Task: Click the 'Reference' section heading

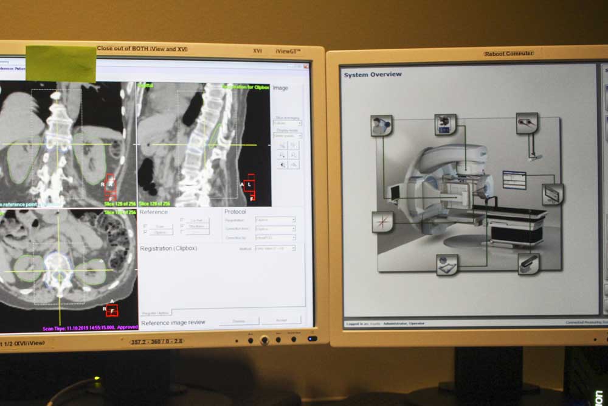Action: pyautogui.click(x=154, y=212)
